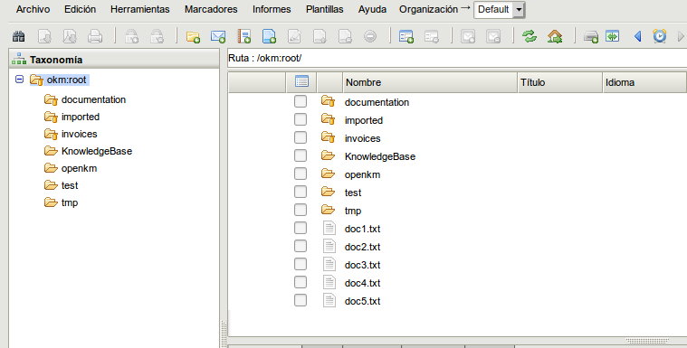
Task: Click the add mail icon with green plus
Action: pyautogui.click(x=218, y=36)
